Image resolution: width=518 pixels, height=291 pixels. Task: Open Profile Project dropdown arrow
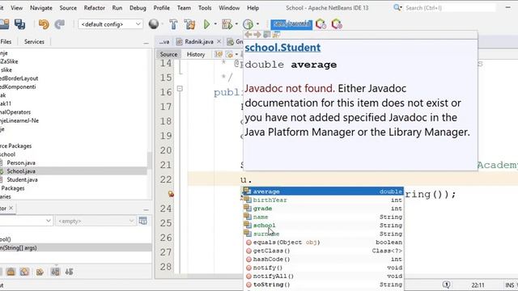257,24
